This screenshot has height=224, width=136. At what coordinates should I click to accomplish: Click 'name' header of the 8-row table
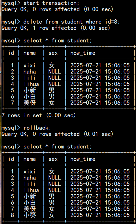click(30, 159)
